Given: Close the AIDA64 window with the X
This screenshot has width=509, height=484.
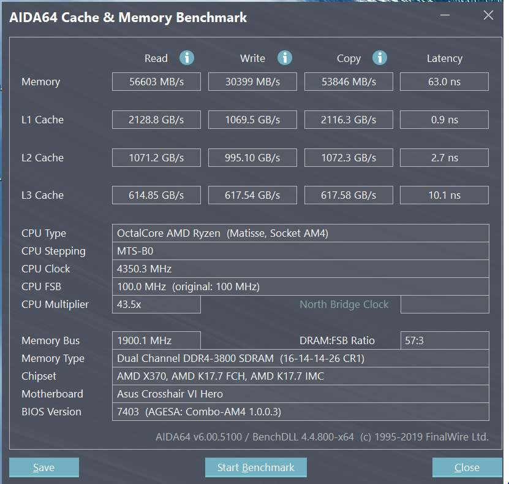Looking at the screenshot, I should point(488,15).
